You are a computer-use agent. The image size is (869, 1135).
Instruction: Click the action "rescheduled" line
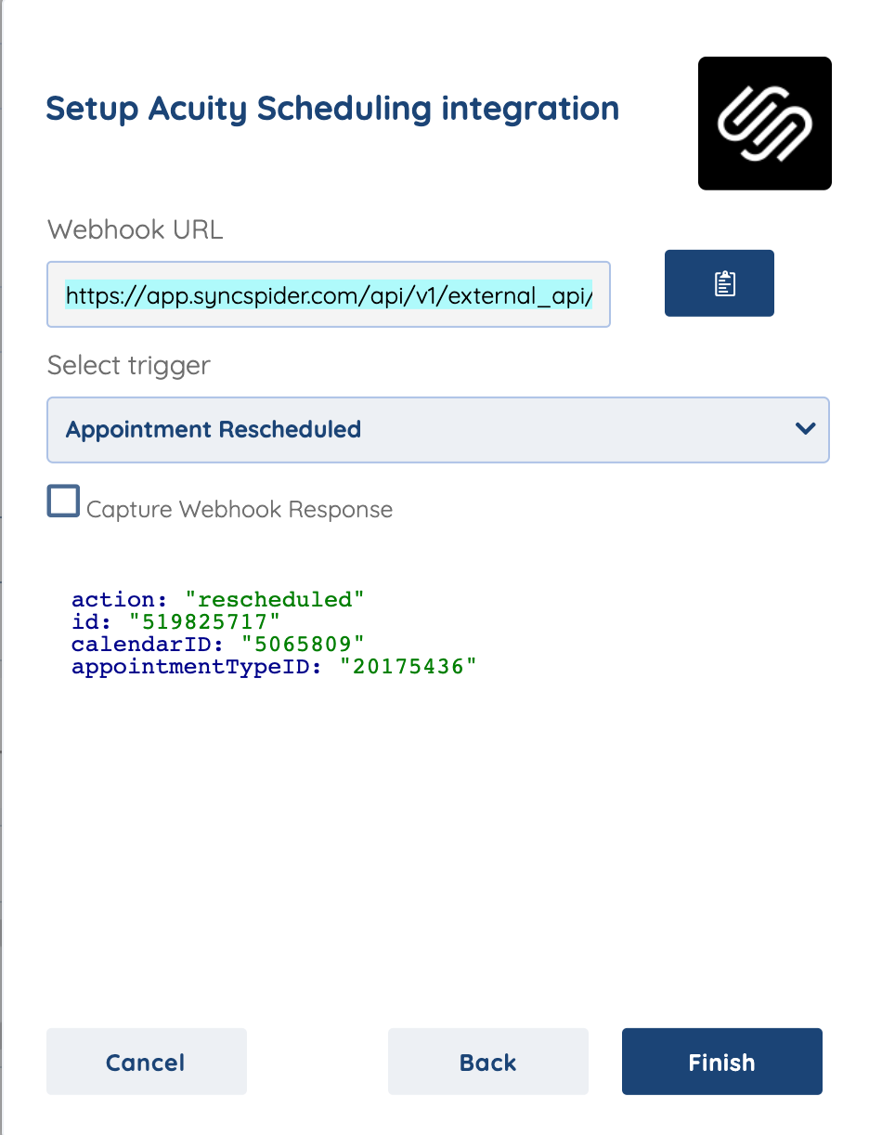218,600
